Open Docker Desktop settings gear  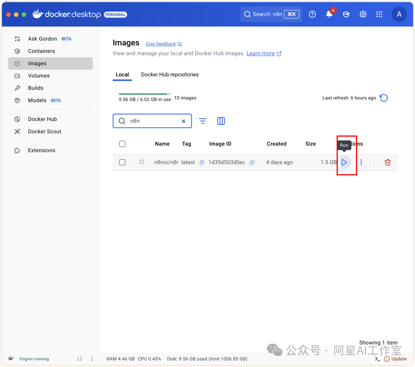pos(363,14)
